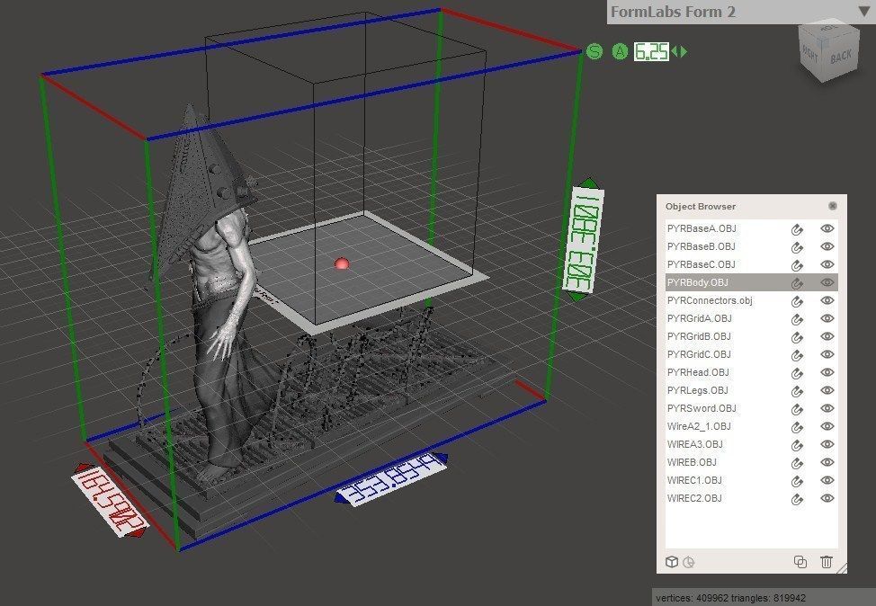This screenshot has height=606, width=876.
Task: Click the target magnet icon for PYRSword.OBJ
Action: click(x=797, y=409)
